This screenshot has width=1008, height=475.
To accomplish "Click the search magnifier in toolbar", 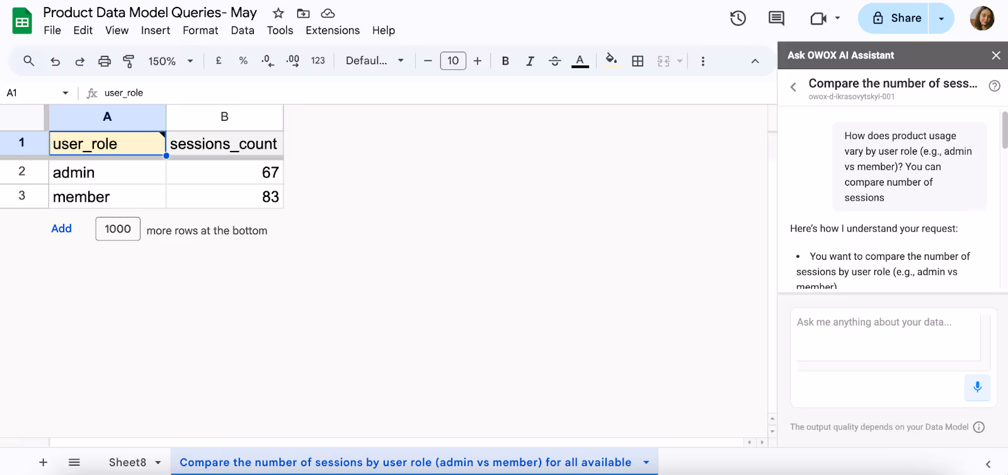I will click(29, 61).
